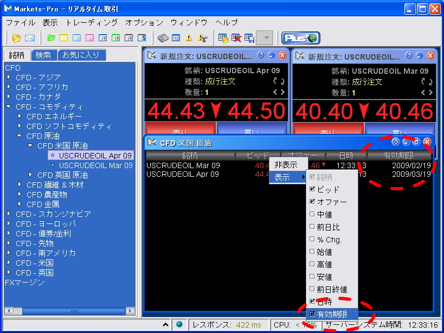Click the green-framed clock window icon
Viewport: 444px width, 333px height.
tap(116, 38)
